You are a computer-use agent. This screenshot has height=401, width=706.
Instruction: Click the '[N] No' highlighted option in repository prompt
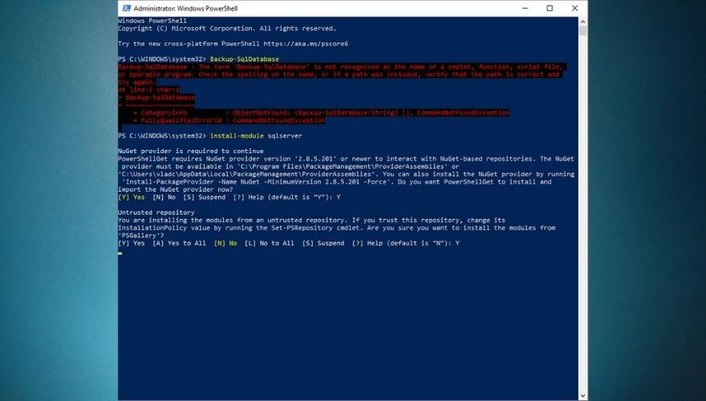pos(225,243)
